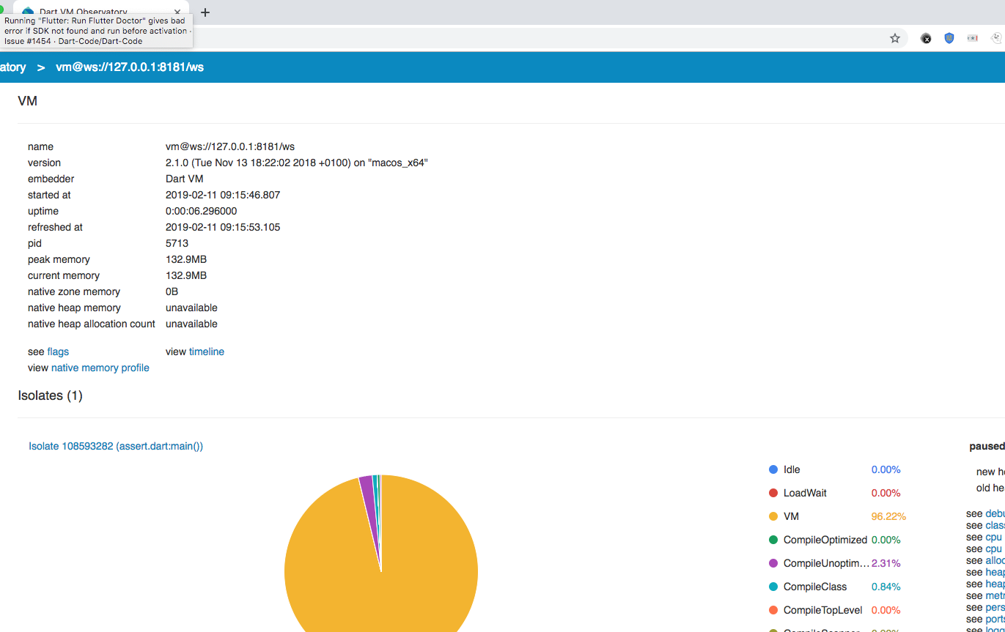Screen dimensions: 1005x632
Task: Click the CompileClass percentage 0.84%
Action: click(x=886, y=587)
